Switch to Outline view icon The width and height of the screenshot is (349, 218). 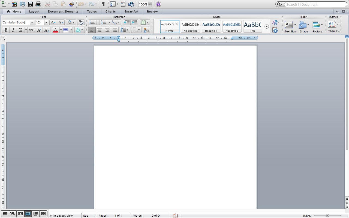(x=13, y=214)
